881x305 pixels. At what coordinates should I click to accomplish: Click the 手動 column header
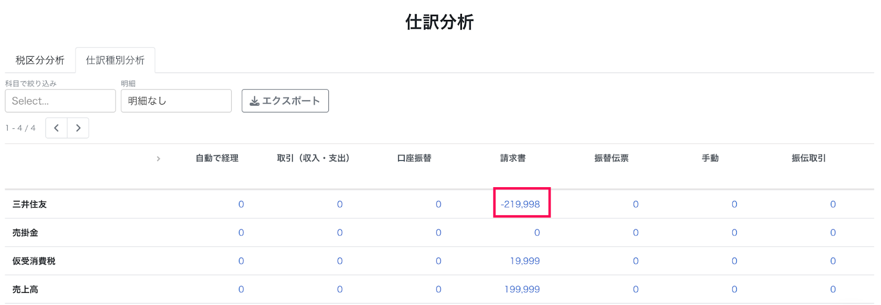710,158
